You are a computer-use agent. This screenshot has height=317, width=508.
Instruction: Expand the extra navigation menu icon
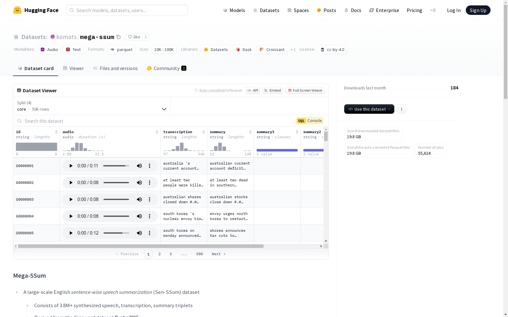point(433,10)
